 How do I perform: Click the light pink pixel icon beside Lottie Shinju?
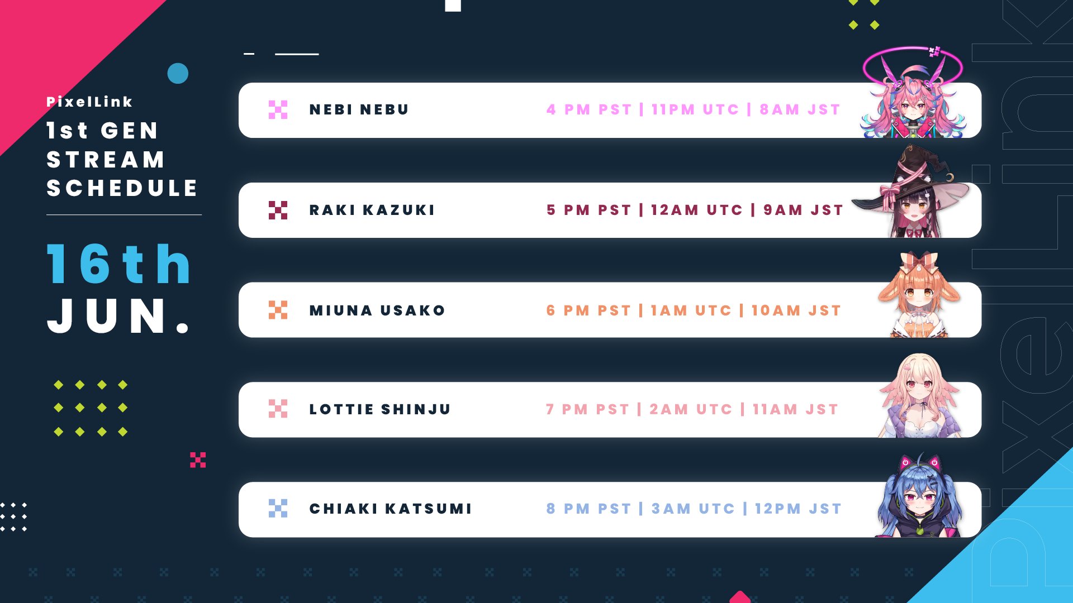278,409
